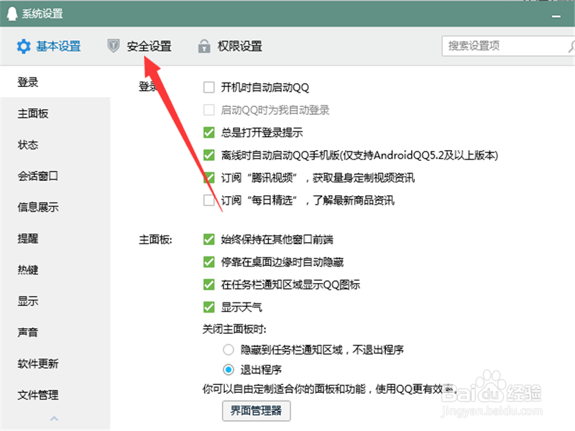Uncheck 显示天气
This screenshot has height=431, width=575.
pyautogui.click(x=209, y=306)
